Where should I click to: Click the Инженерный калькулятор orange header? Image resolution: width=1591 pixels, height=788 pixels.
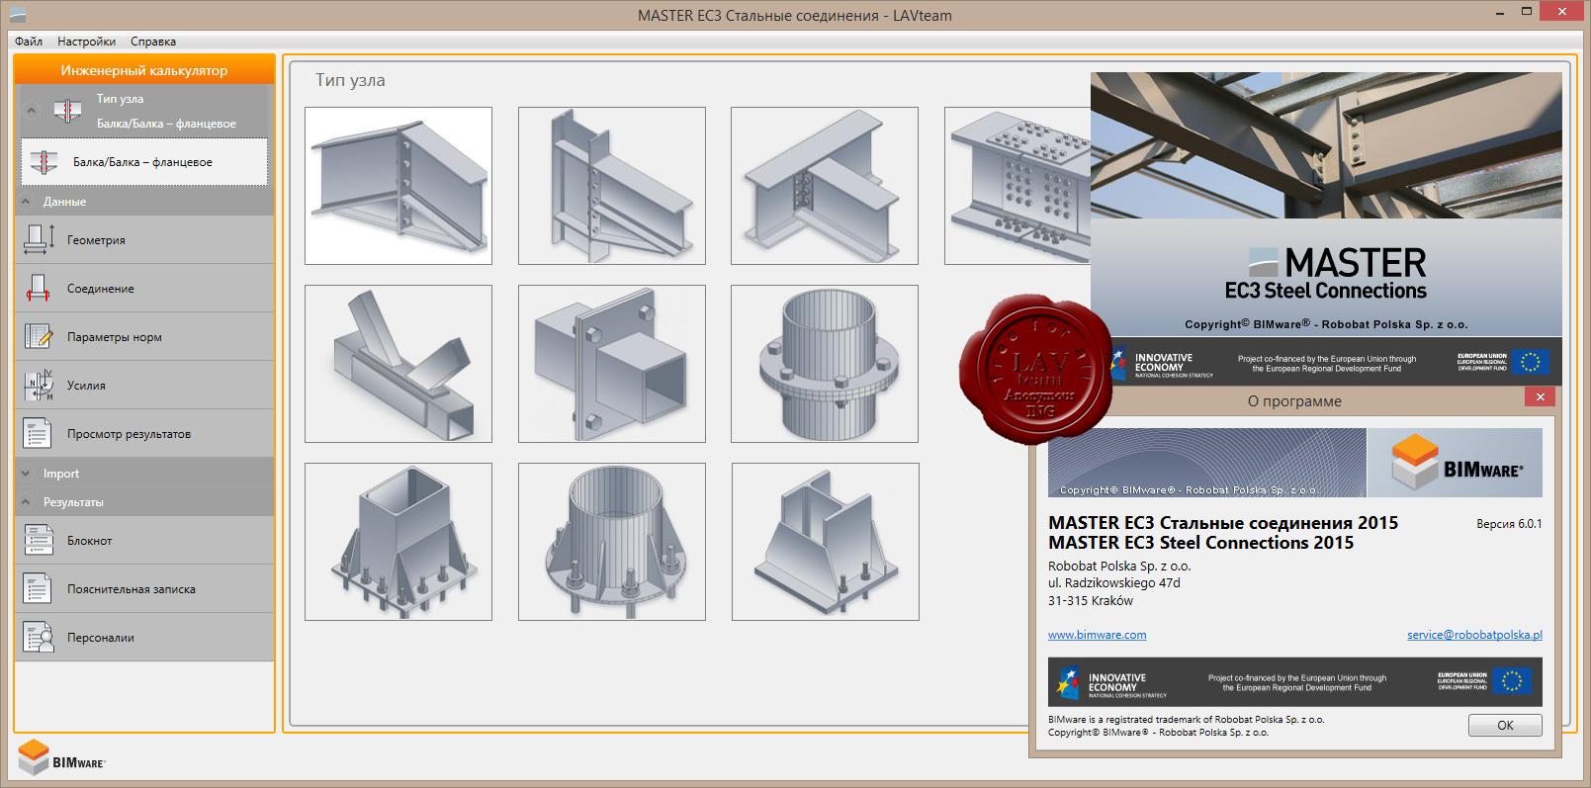point(144,70)
